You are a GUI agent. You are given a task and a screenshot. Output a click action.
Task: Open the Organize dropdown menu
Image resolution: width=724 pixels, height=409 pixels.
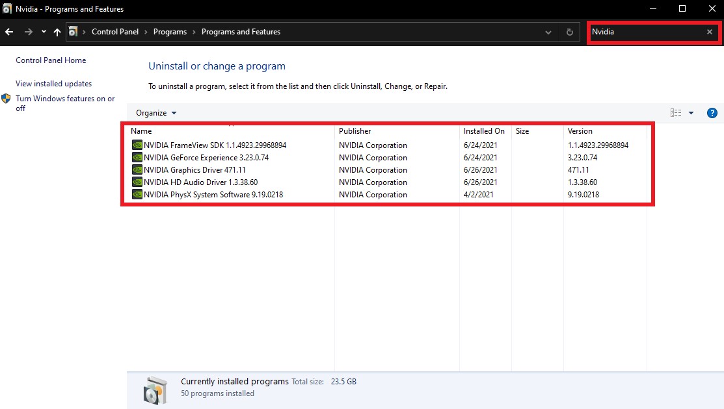pyautogui.click(x=156, y=113)
